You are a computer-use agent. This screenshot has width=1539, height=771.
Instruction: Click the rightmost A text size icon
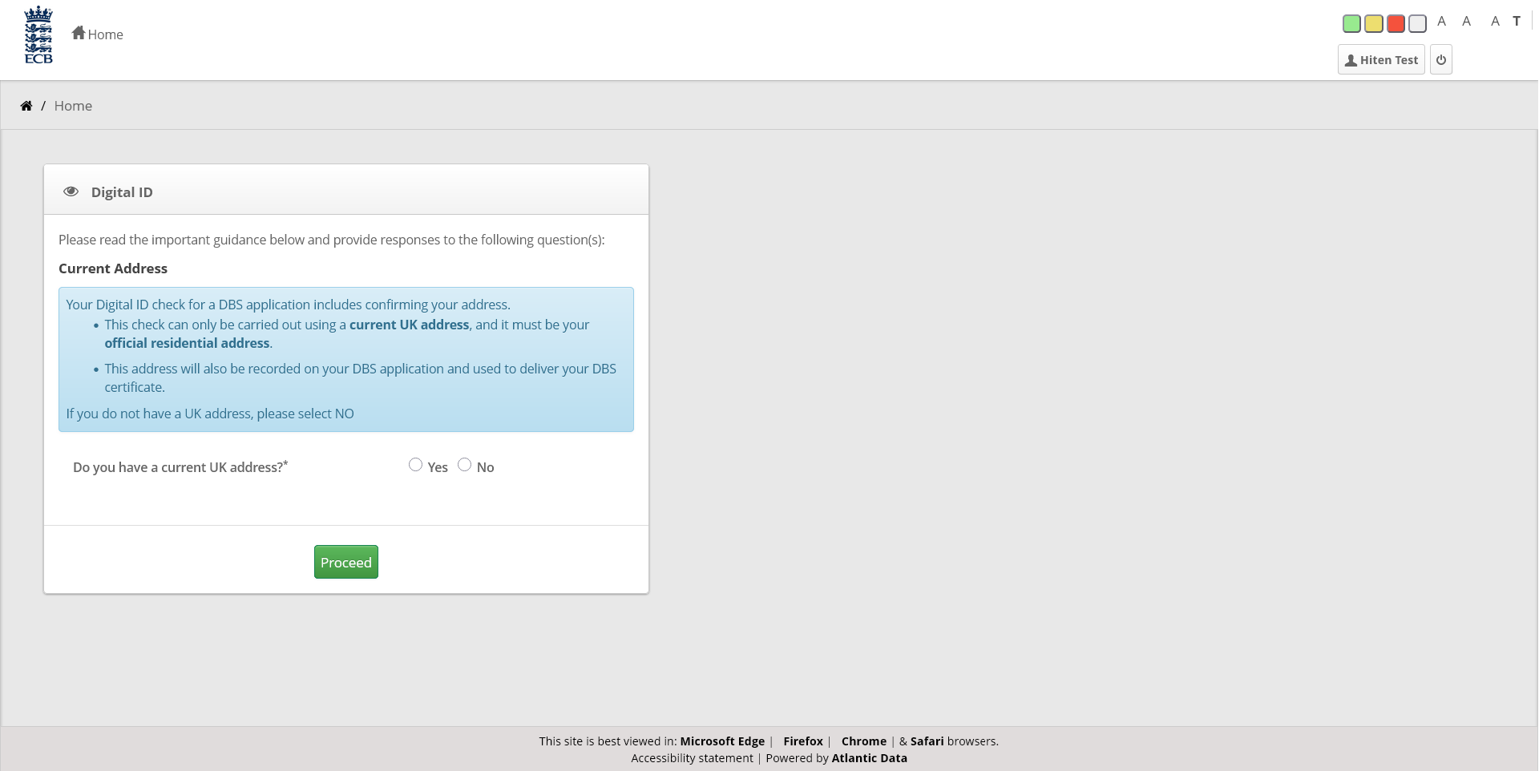click(x=1494, y=22)
